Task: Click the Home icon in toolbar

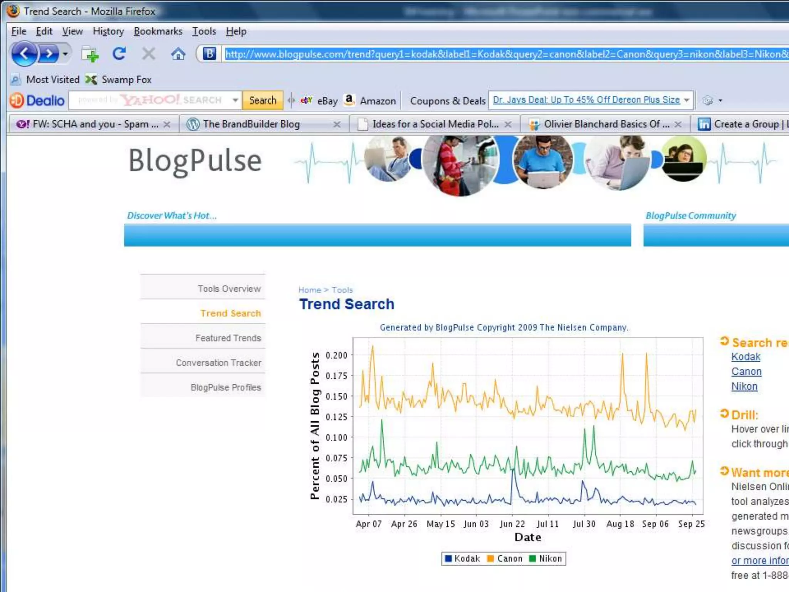Action: [178, 54]
